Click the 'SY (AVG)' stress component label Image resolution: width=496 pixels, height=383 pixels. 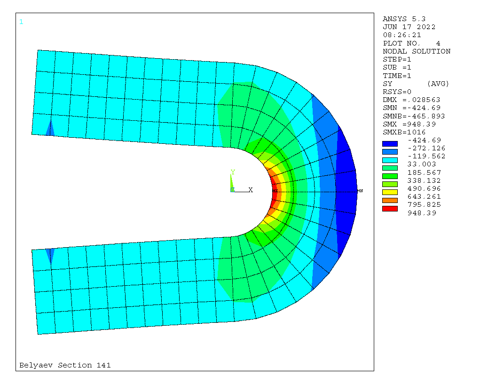pyautogui.click(x=416, y=84)
